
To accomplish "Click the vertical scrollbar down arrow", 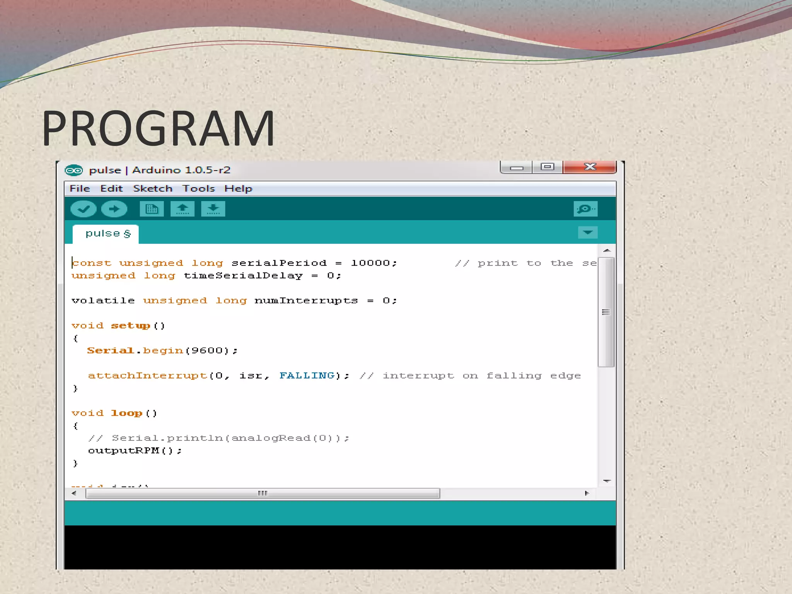I will click(607, 481).
